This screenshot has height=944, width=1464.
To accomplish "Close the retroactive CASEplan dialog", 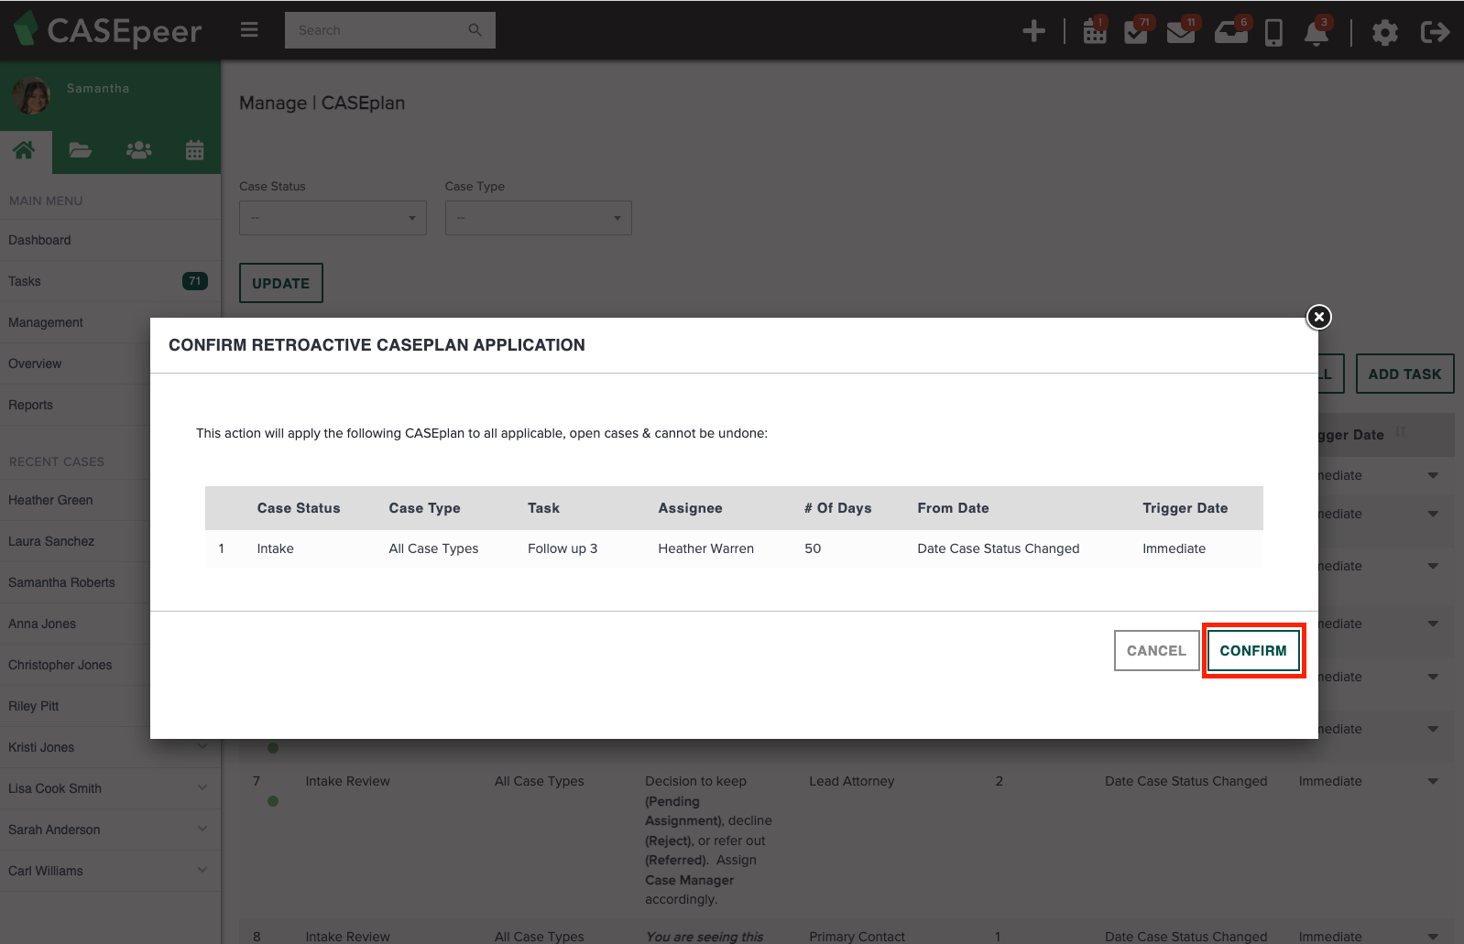I will [x=1318, y=317].
